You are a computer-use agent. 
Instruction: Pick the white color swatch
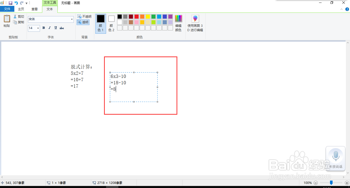120,22
